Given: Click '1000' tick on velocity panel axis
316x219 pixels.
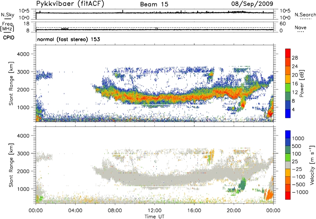Looking at the screenshot, I should (23, 189).
